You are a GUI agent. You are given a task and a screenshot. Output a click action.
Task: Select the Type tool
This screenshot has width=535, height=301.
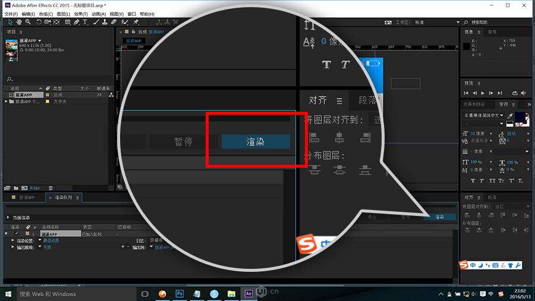pos(85,22)
